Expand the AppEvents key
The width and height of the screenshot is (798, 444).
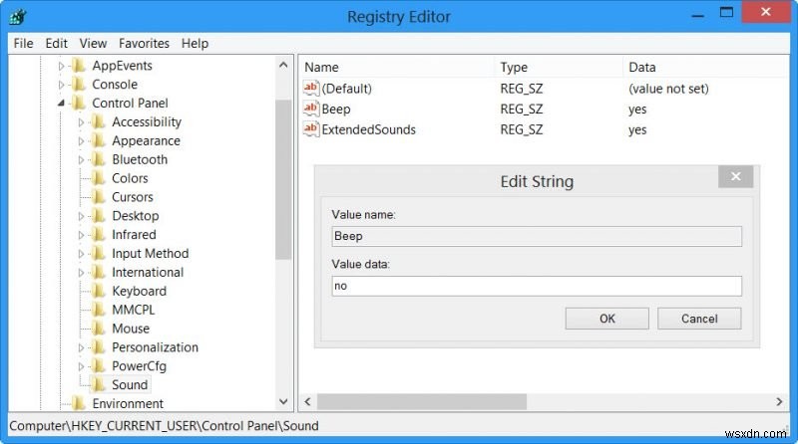[61, 66]
